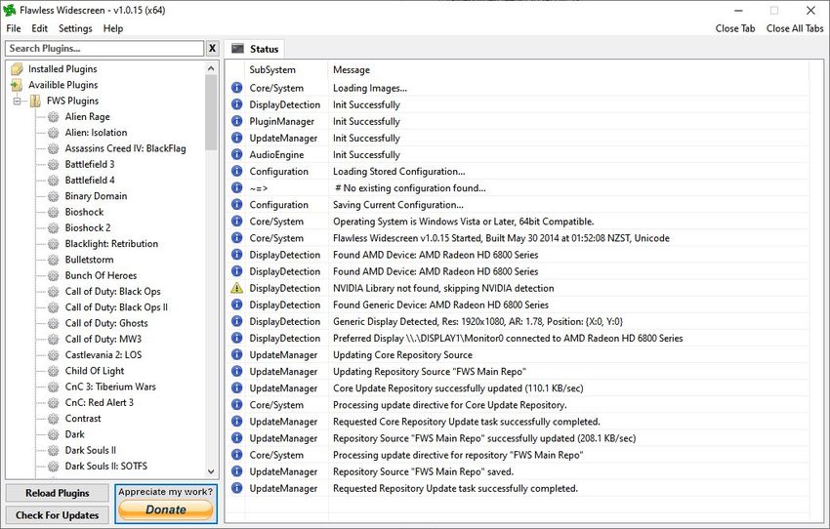Collapse the FWS Plugins tree node

pyautogui.click(x=17, y=101)
